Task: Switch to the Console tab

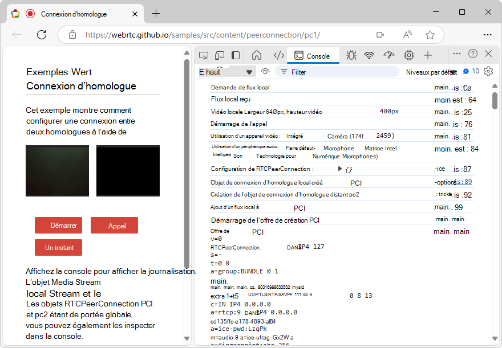Action: [x=313, y=56]
